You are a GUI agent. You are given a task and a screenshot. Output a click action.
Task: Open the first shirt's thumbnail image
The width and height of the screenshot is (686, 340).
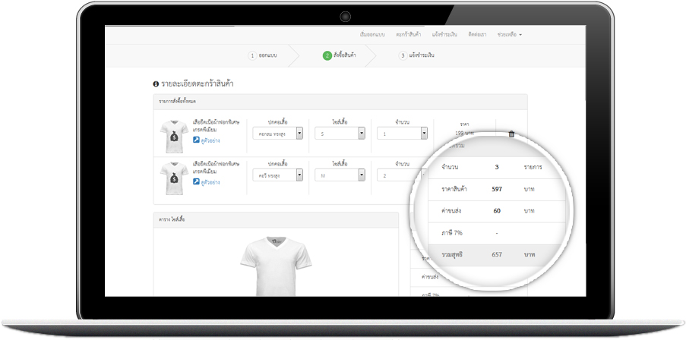point(174,137)
